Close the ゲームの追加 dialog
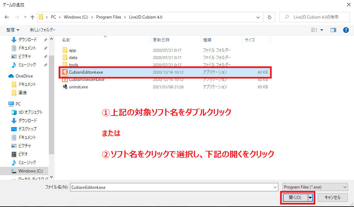The image size is (354, 207). 348,5
